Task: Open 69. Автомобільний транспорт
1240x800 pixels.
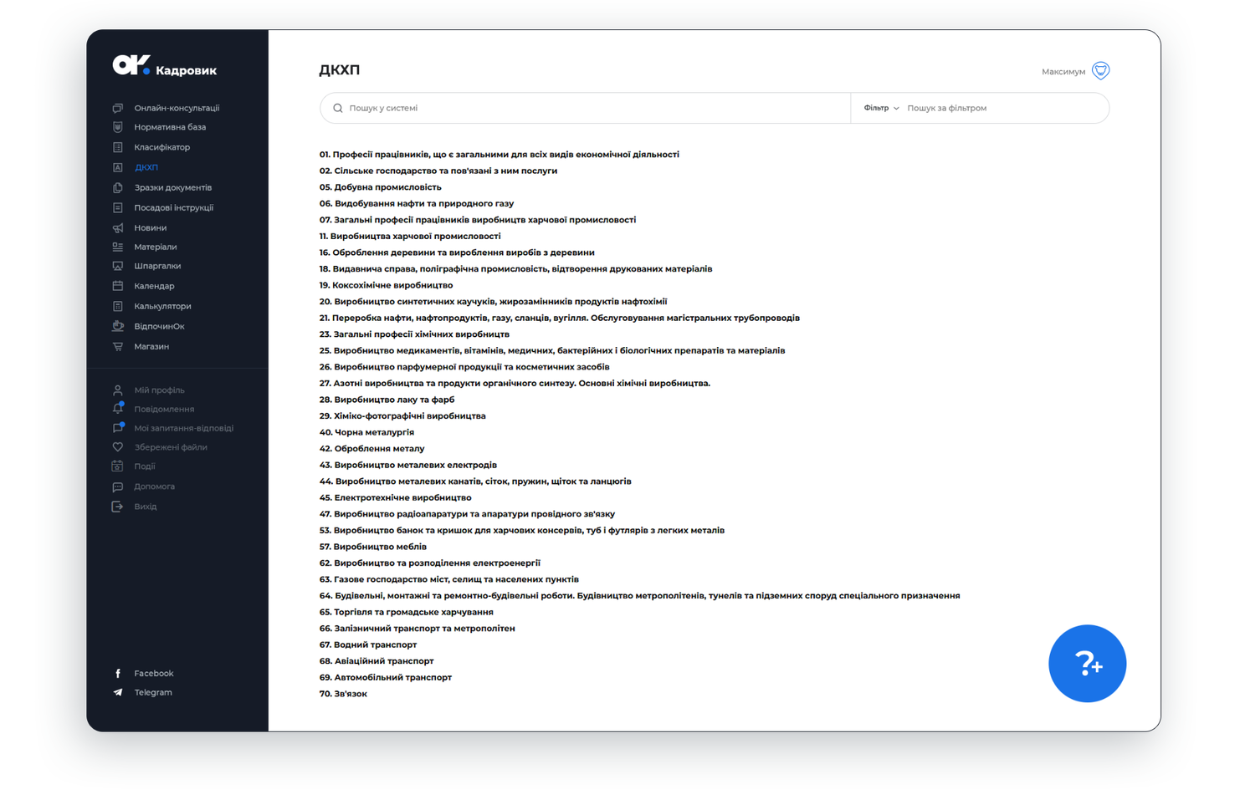Action: point(386,677)
